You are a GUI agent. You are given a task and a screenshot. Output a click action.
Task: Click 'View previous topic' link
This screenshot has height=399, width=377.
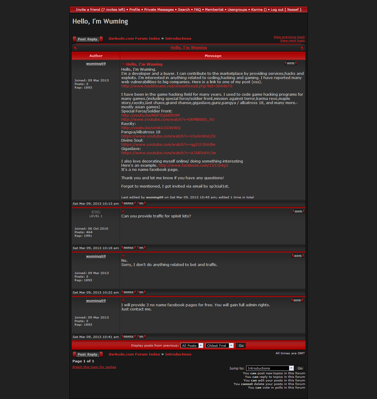coord(289,37)
